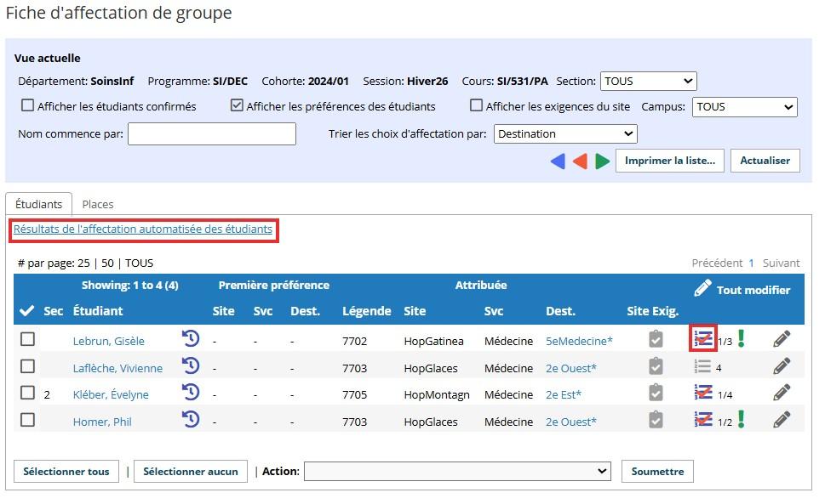Viewport: 825px width, 504px height.
Task: Open the Action dropdown list
Action: click(x=457, y=471)
